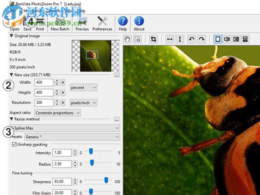Image resolution: width=260 pixels, height=195 pixels.
Task: Flip the image vertically
Action: (180, 39)
